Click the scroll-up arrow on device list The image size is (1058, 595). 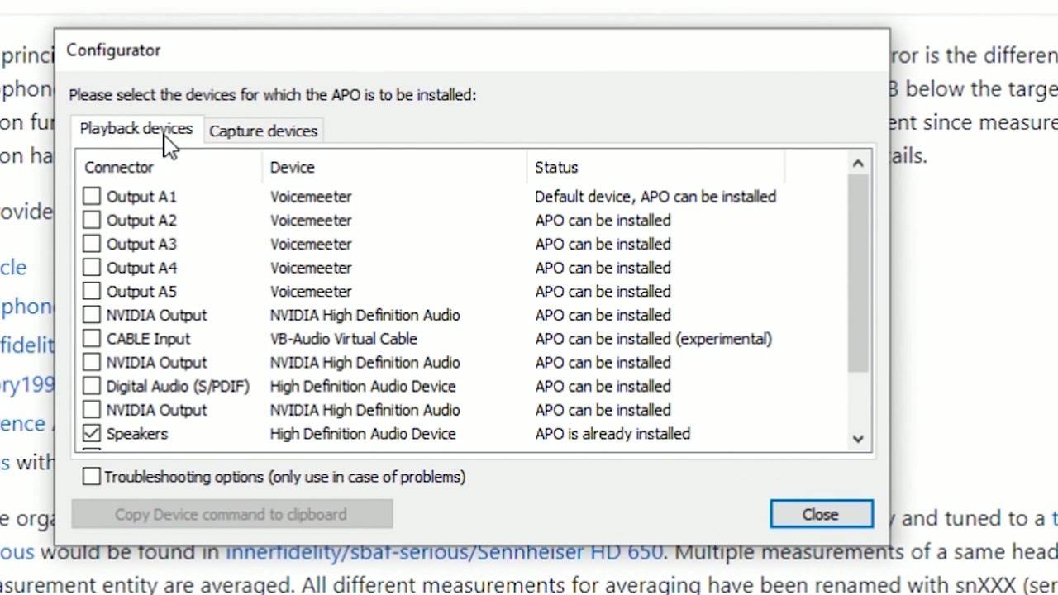click(x=857, y=163)
